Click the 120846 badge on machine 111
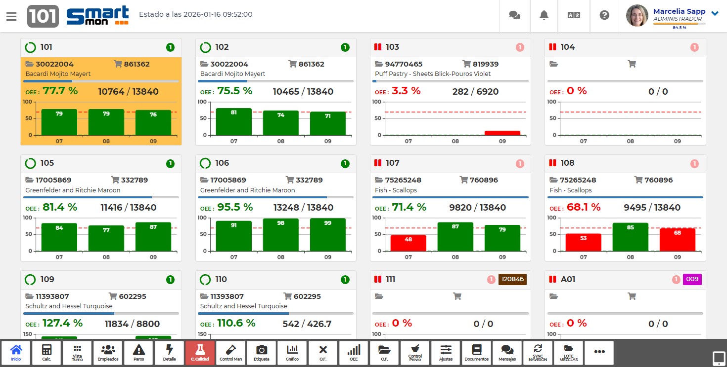This screenshot has height=367, width=727. coord(512,279)
